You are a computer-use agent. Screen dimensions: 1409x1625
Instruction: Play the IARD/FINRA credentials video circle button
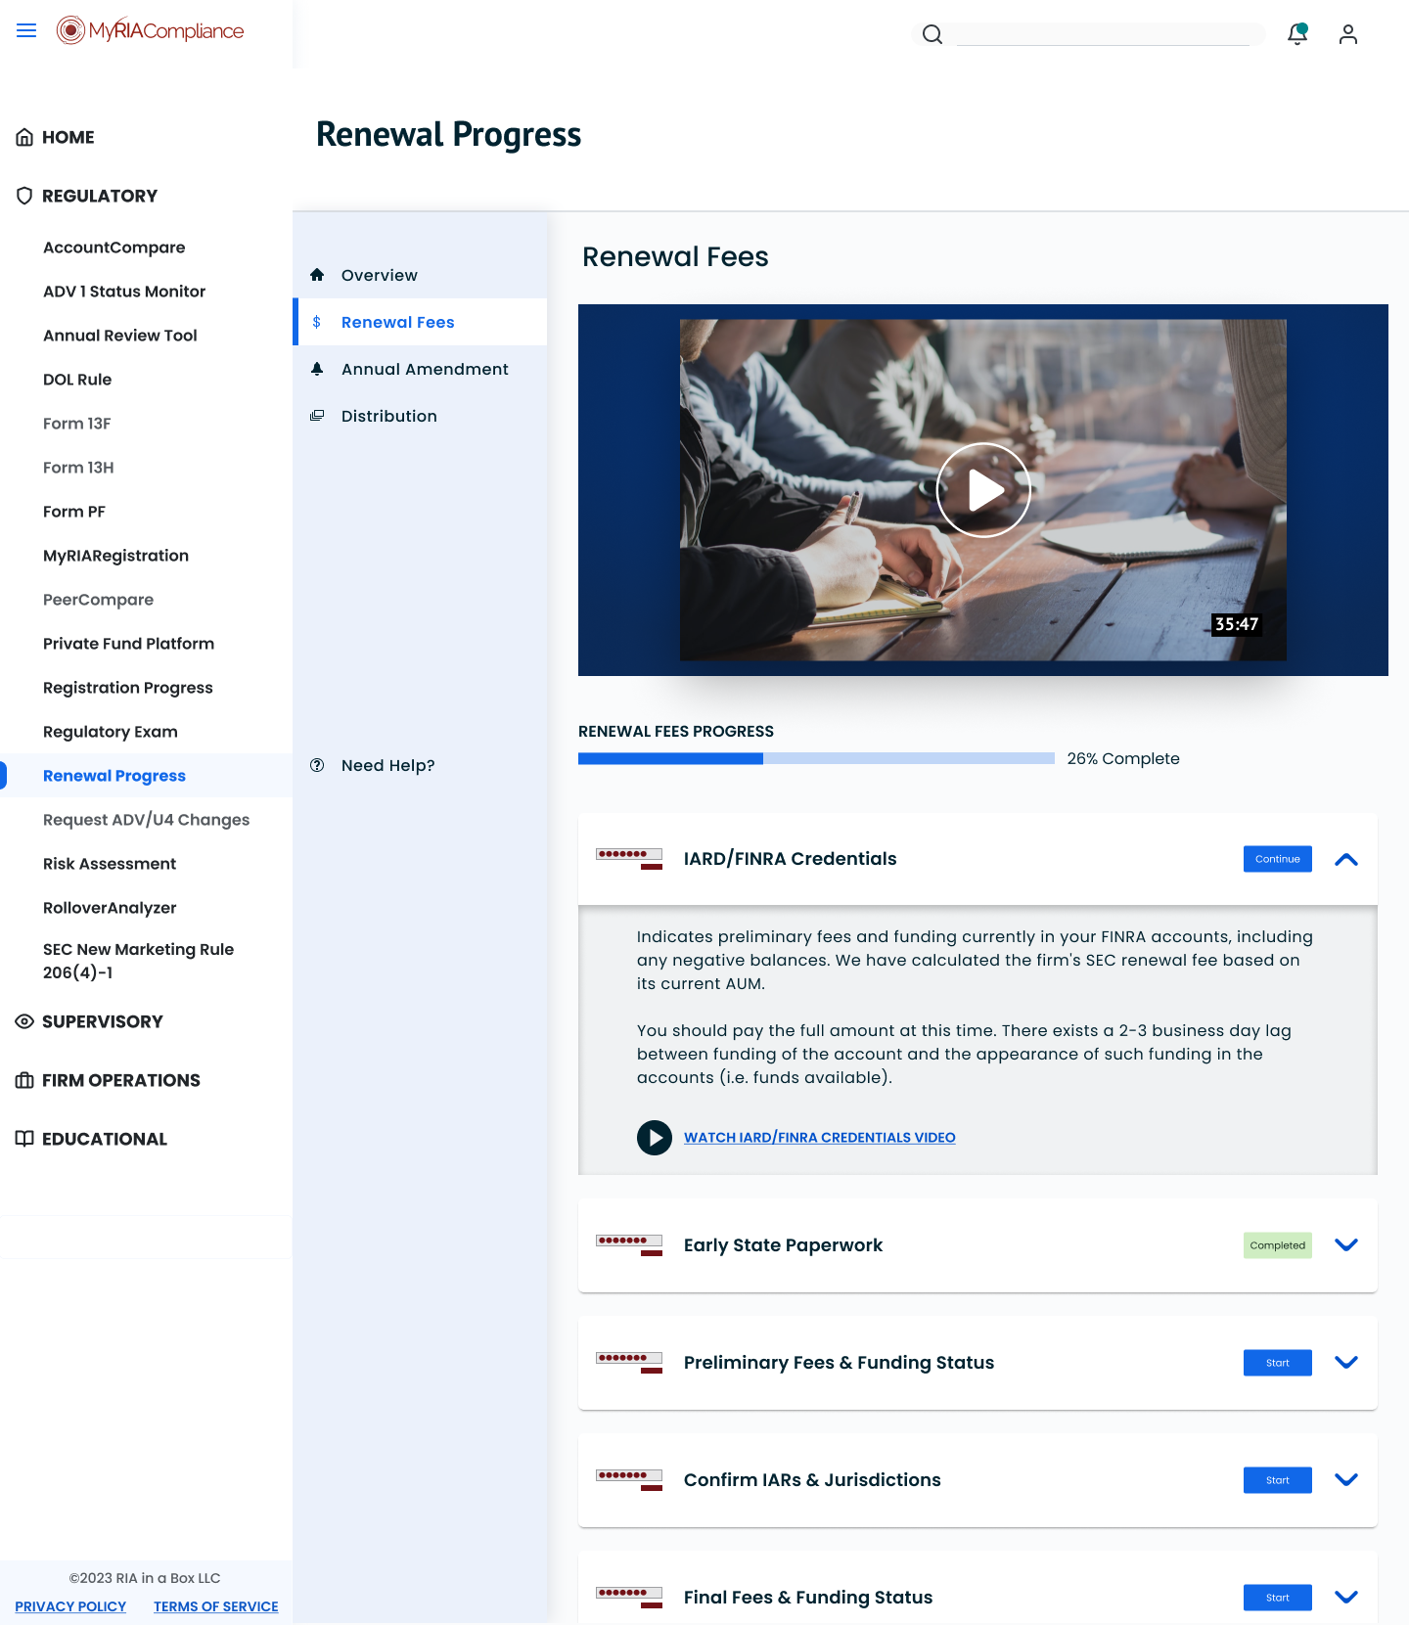[655, 1138]
